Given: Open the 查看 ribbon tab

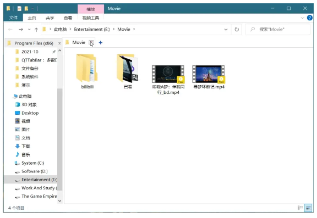Looking at the screenshot, I should pyautogui.click(x=68, y=18).
